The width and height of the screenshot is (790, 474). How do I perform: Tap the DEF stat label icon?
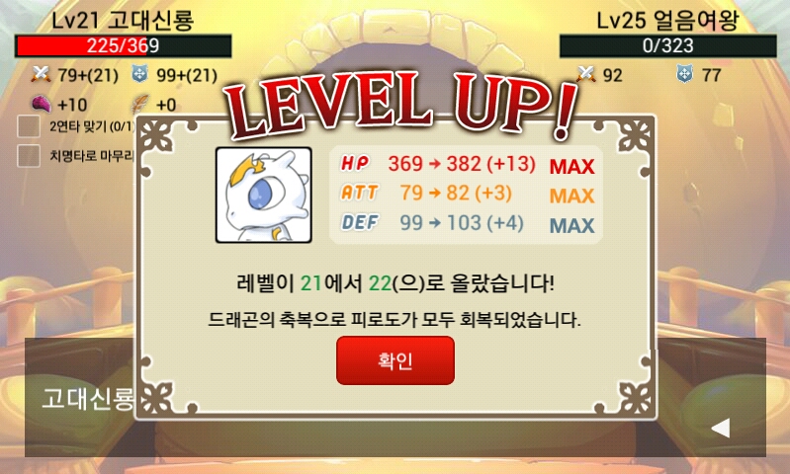(360, 222)
